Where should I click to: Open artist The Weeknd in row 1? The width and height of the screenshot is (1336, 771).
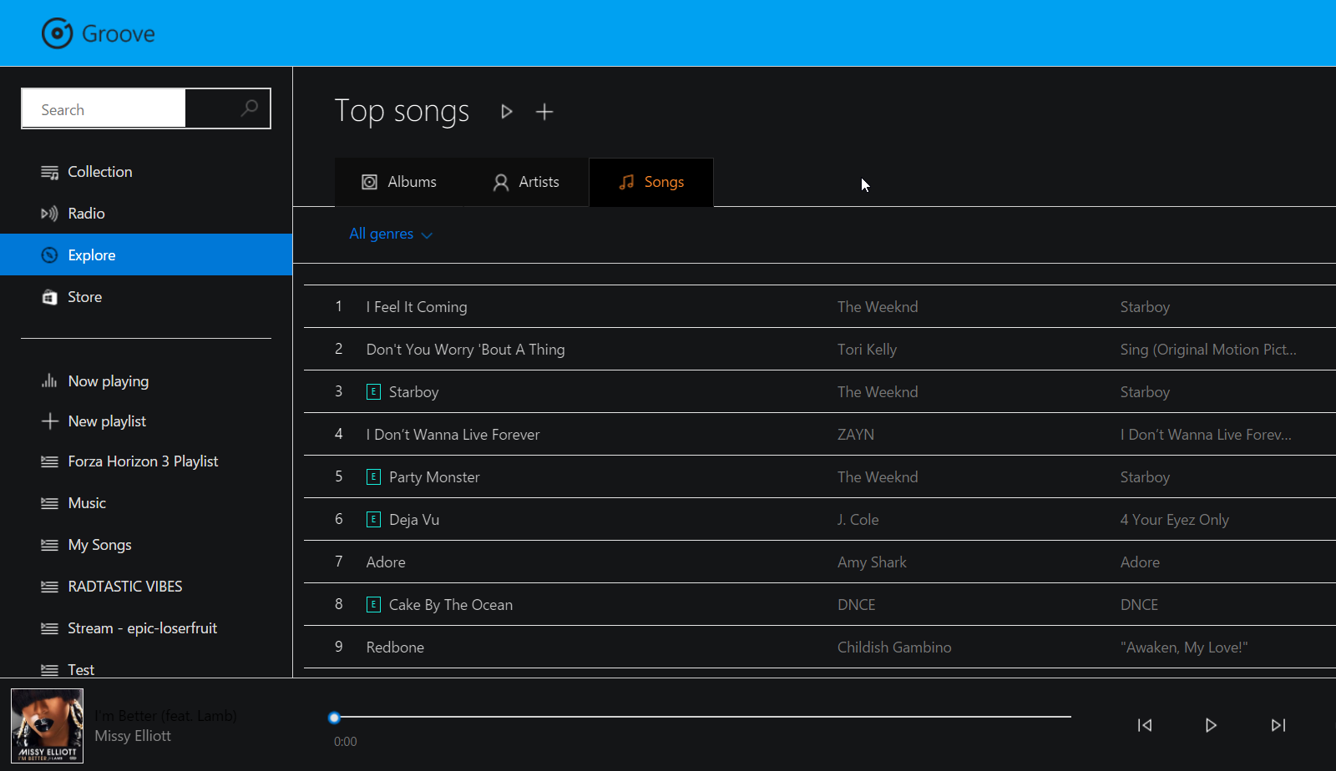click(878, 307)
